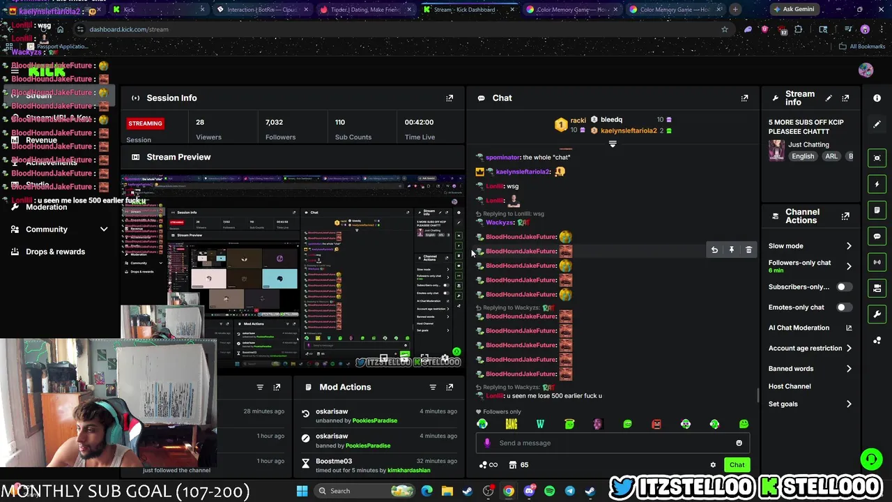Screen dimensions: 892x502
Task: Click the English stream tag
Action: pyautogui.click(x=803, y=157)
